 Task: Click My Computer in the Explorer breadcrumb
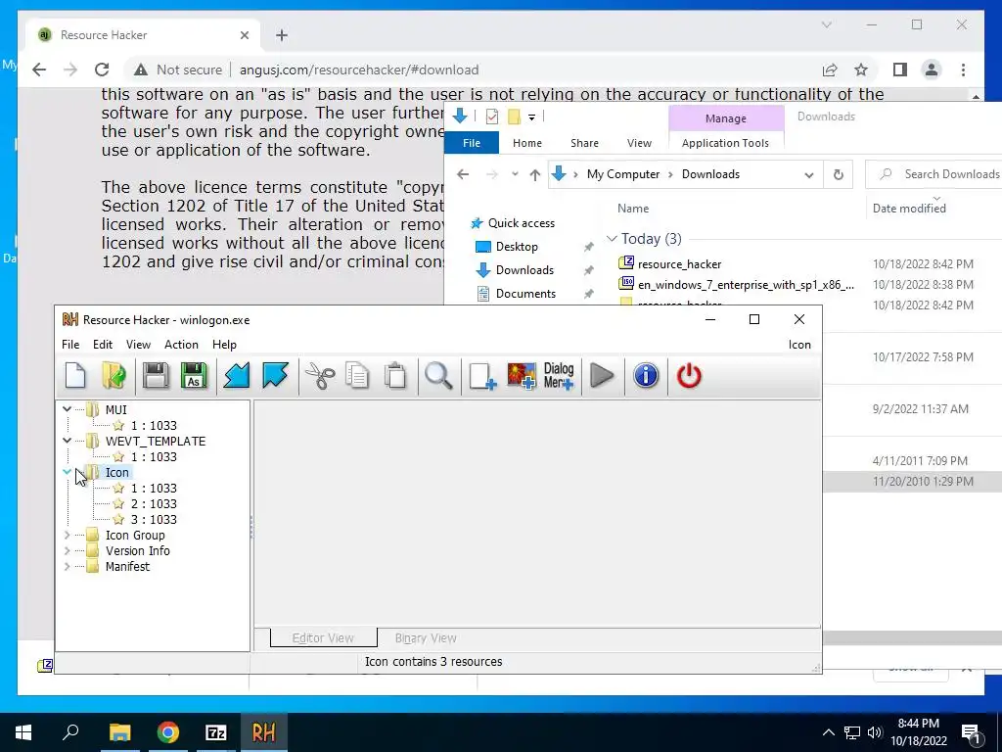(x=623, y=174)
